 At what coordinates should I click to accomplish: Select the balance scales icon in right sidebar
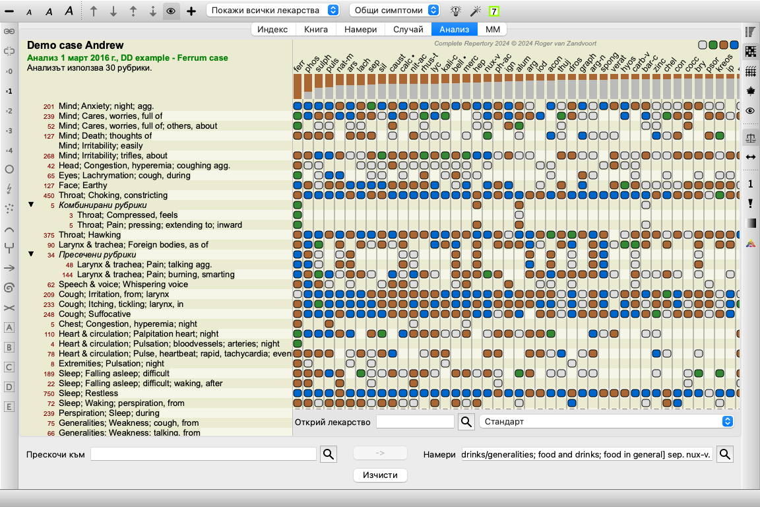coord(751,138)
